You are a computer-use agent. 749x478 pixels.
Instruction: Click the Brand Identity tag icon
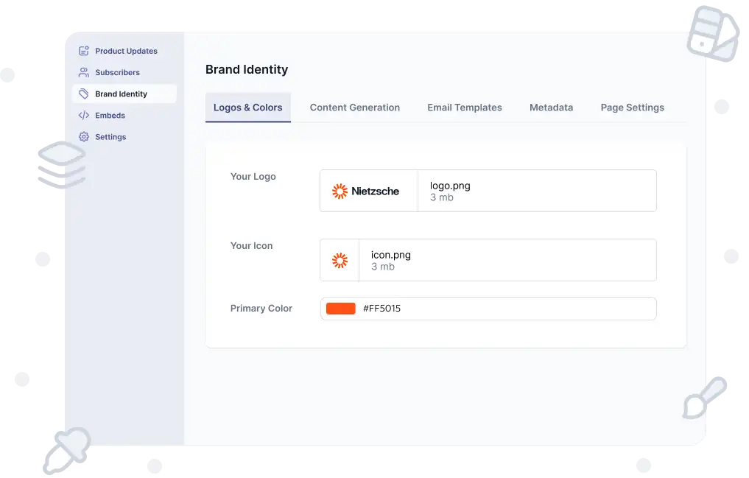coord(83,94)
